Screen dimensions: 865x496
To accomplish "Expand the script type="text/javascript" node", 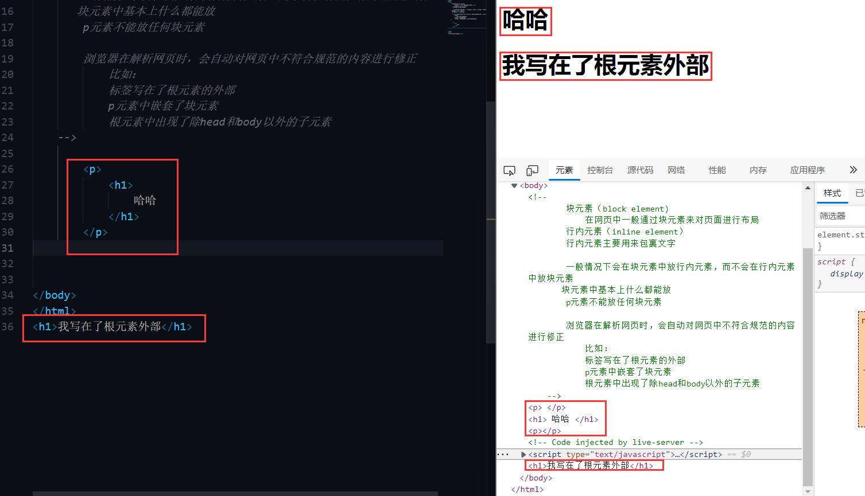I will coord(522,454).
